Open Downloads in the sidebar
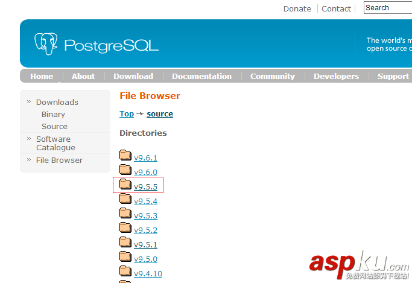This screenshot has width=412, height=283. (57, 102)
